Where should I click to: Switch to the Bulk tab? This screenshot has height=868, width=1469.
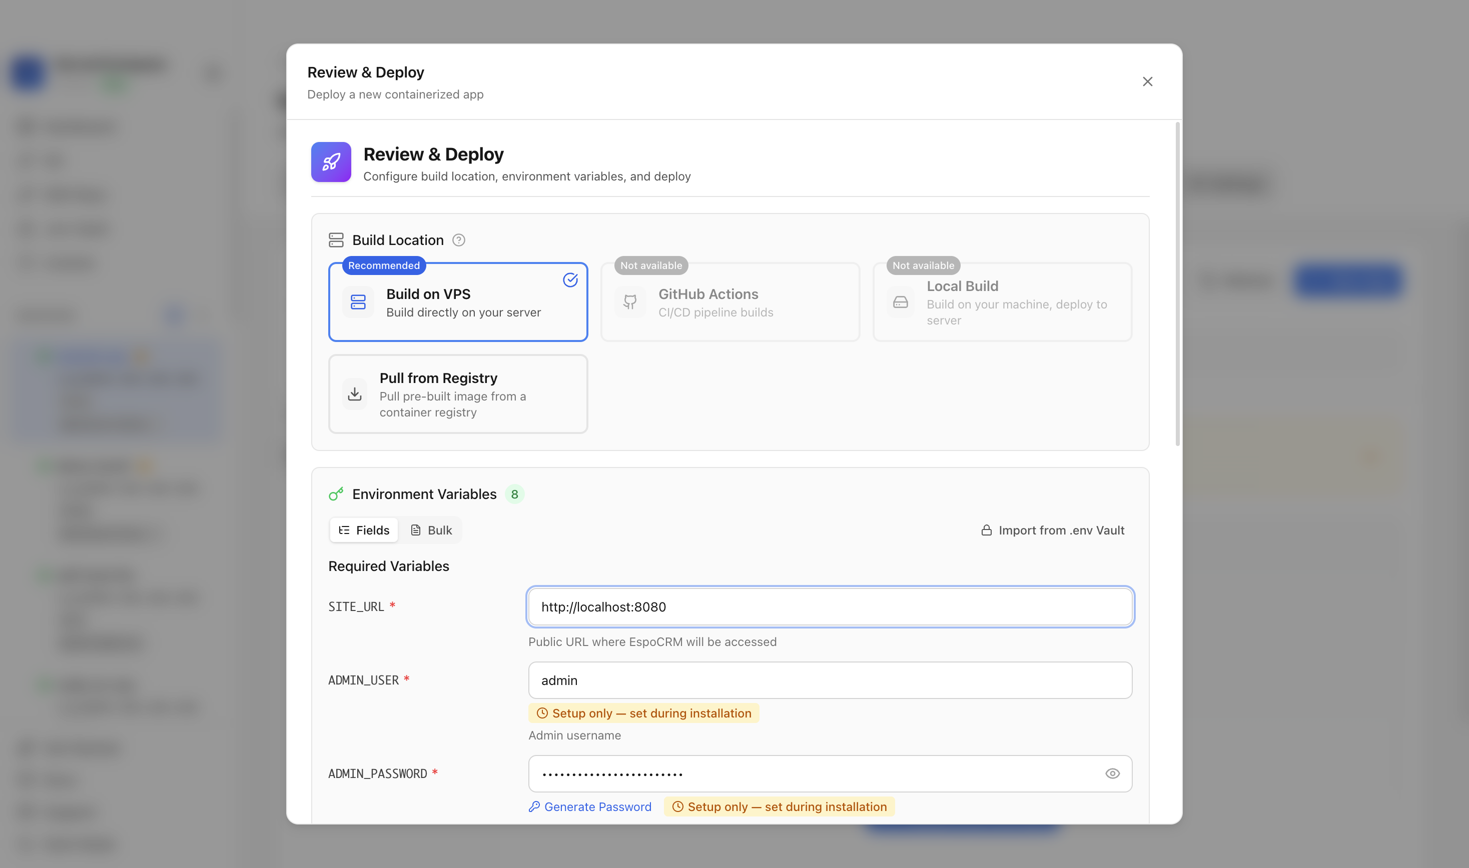point(431,530)
